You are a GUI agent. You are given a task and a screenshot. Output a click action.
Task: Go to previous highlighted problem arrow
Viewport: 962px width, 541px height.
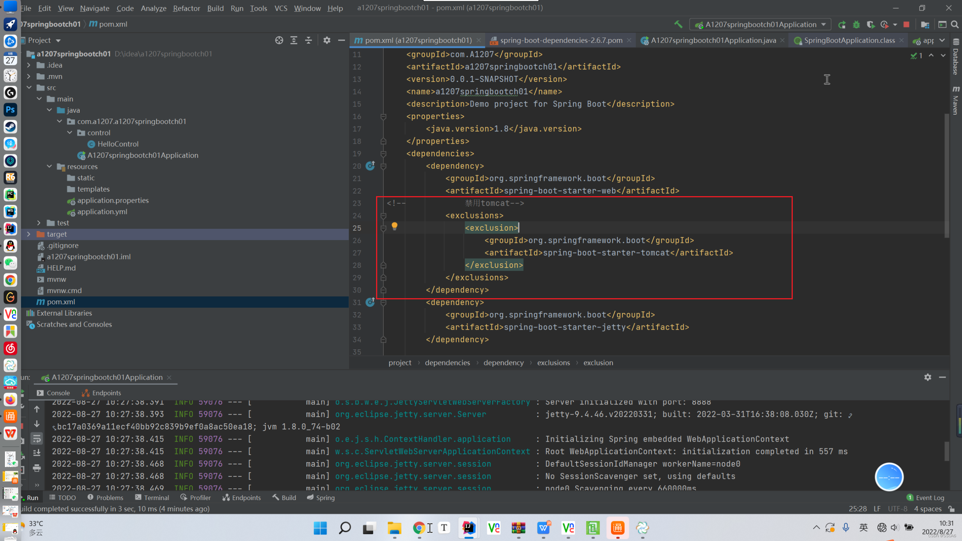pos(931,55)
